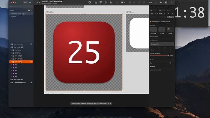Click the Pin to Edge resizing control
The image size is (210, 118).
click(x=154, y=30)
